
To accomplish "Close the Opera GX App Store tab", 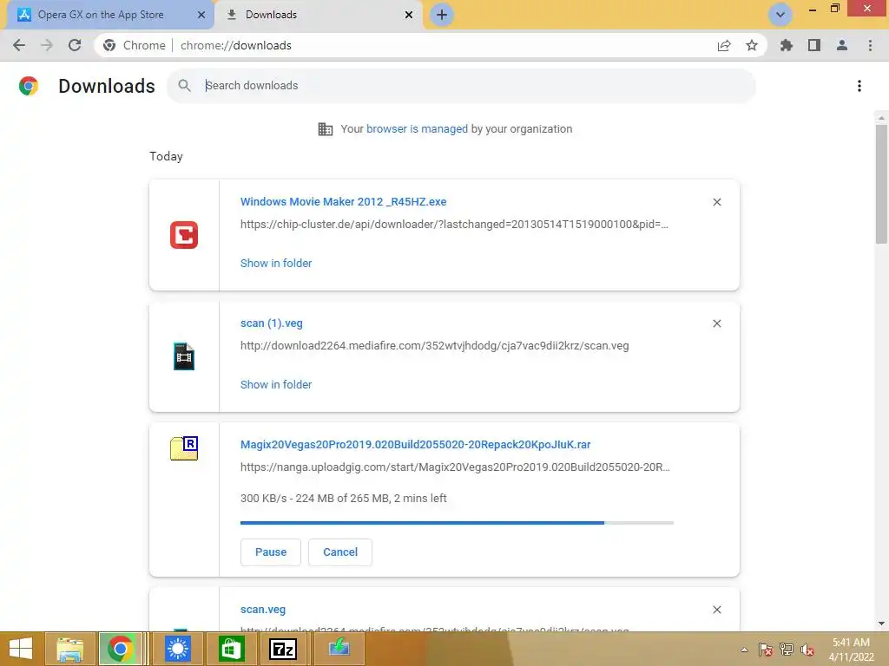I will pos(201,15).
